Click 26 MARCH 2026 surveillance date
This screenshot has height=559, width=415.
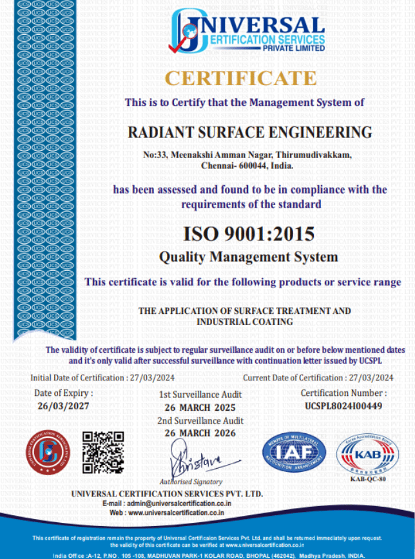[x=200, y=433]
